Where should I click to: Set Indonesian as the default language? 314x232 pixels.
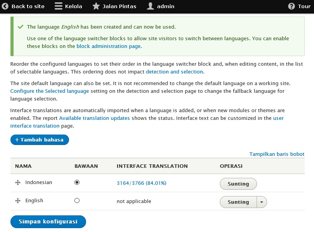click(77, 183)
